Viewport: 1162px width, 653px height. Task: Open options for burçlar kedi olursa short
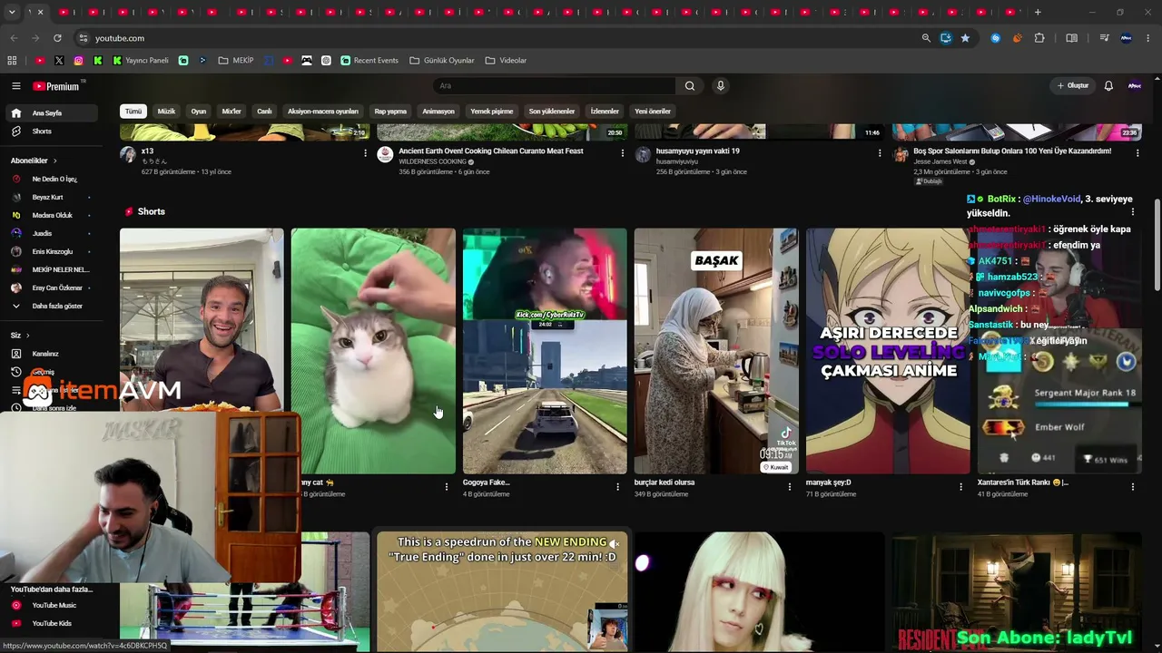coord(789,487)
